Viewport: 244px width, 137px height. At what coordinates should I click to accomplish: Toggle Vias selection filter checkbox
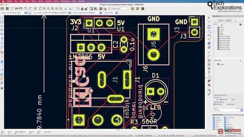pyautogui.click(x=225, y=122)
